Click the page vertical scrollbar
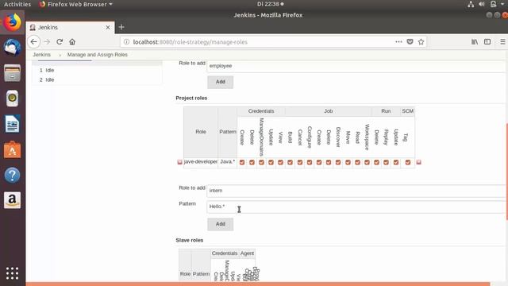The image size is (508, 286). (506, 172)
